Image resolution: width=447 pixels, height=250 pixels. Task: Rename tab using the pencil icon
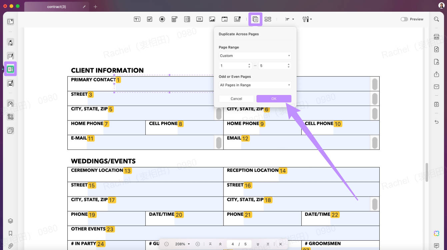click(x=84, y=7)
